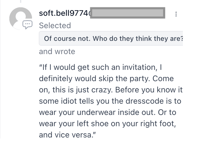Click the gray default user avatar
Screen dimensions: 201x151
pyautogui.click(x=20, y=18)
